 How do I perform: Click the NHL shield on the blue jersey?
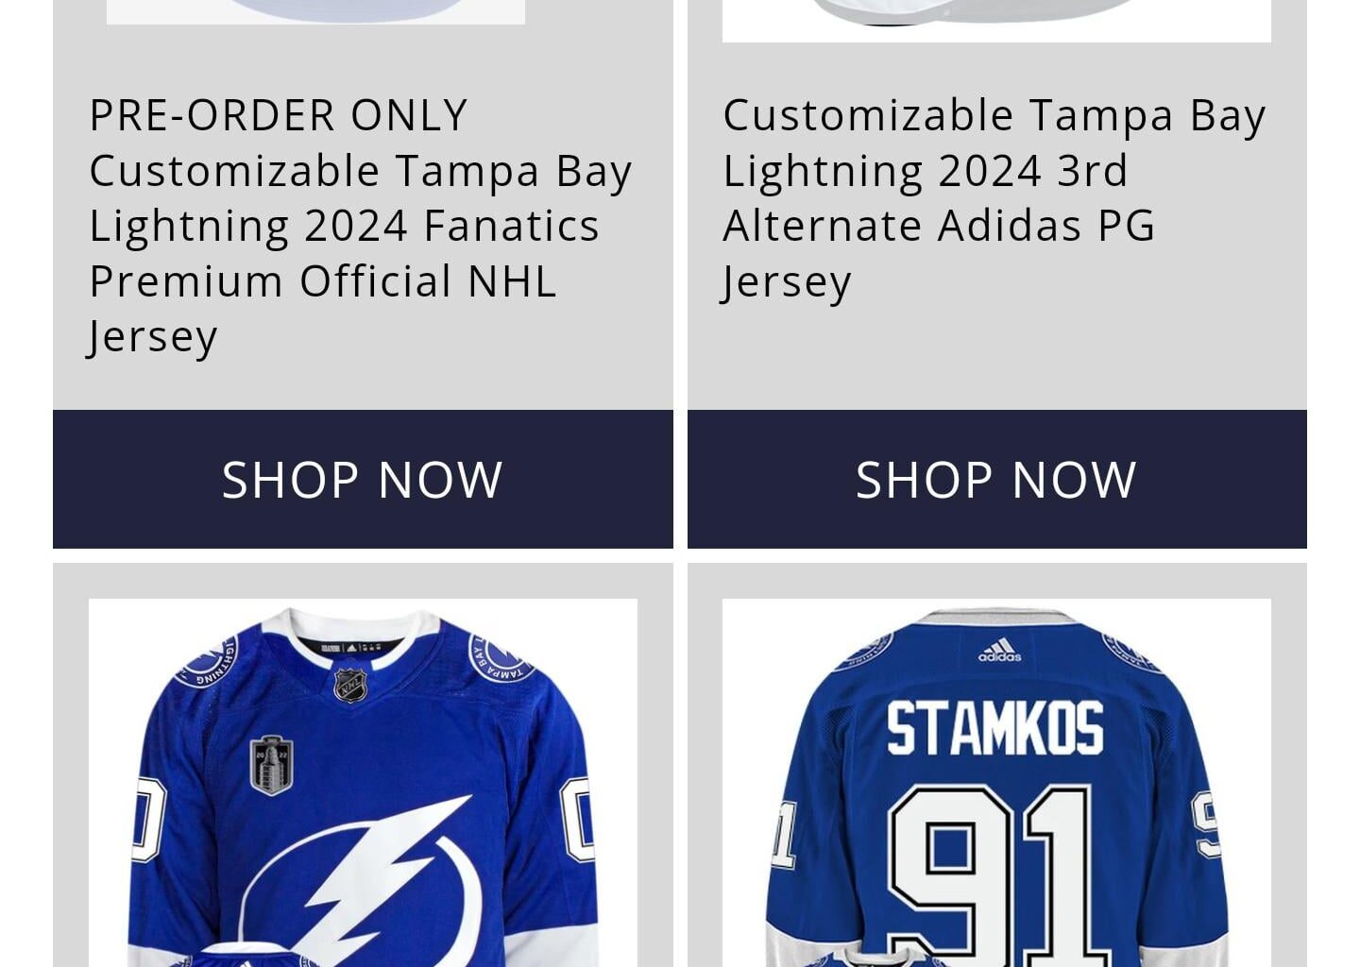click(350, 686)
